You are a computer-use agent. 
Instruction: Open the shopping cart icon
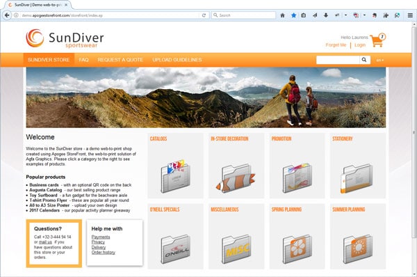pos(377,40)
